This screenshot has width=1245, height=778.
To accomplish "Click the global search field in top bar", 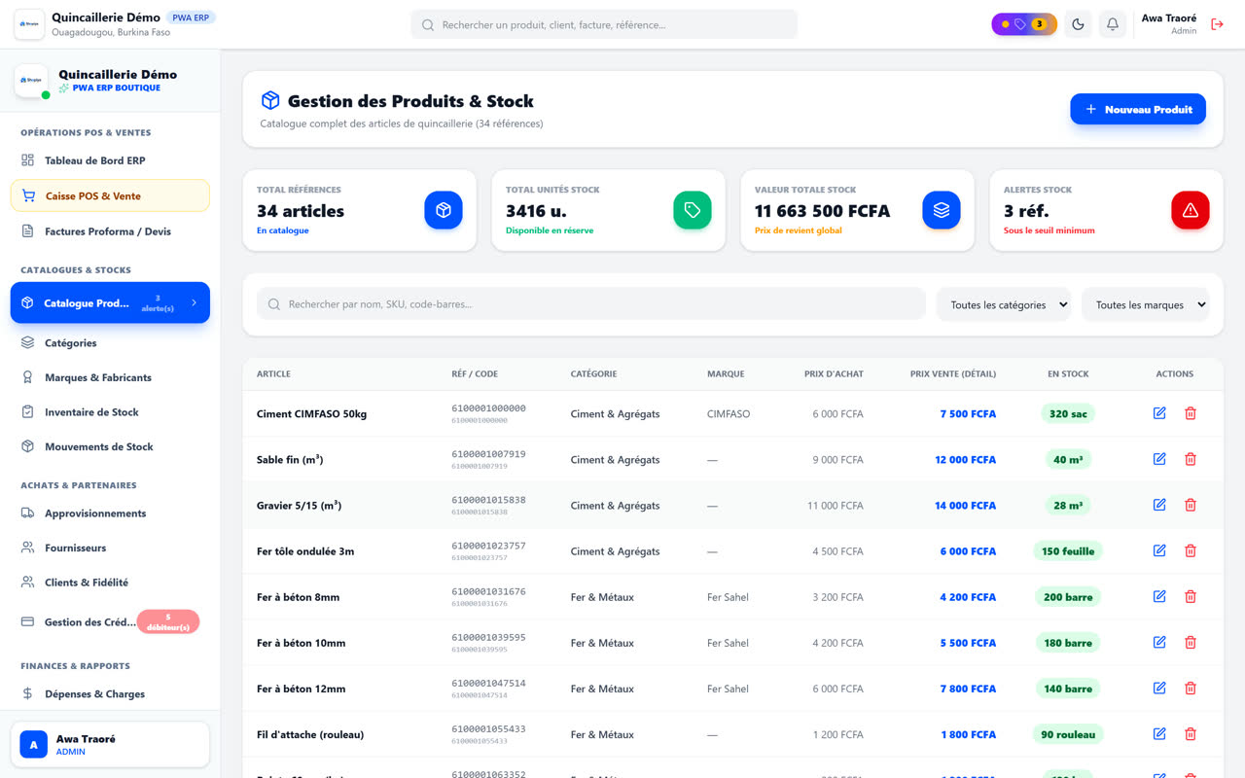I will click(604, 24).
